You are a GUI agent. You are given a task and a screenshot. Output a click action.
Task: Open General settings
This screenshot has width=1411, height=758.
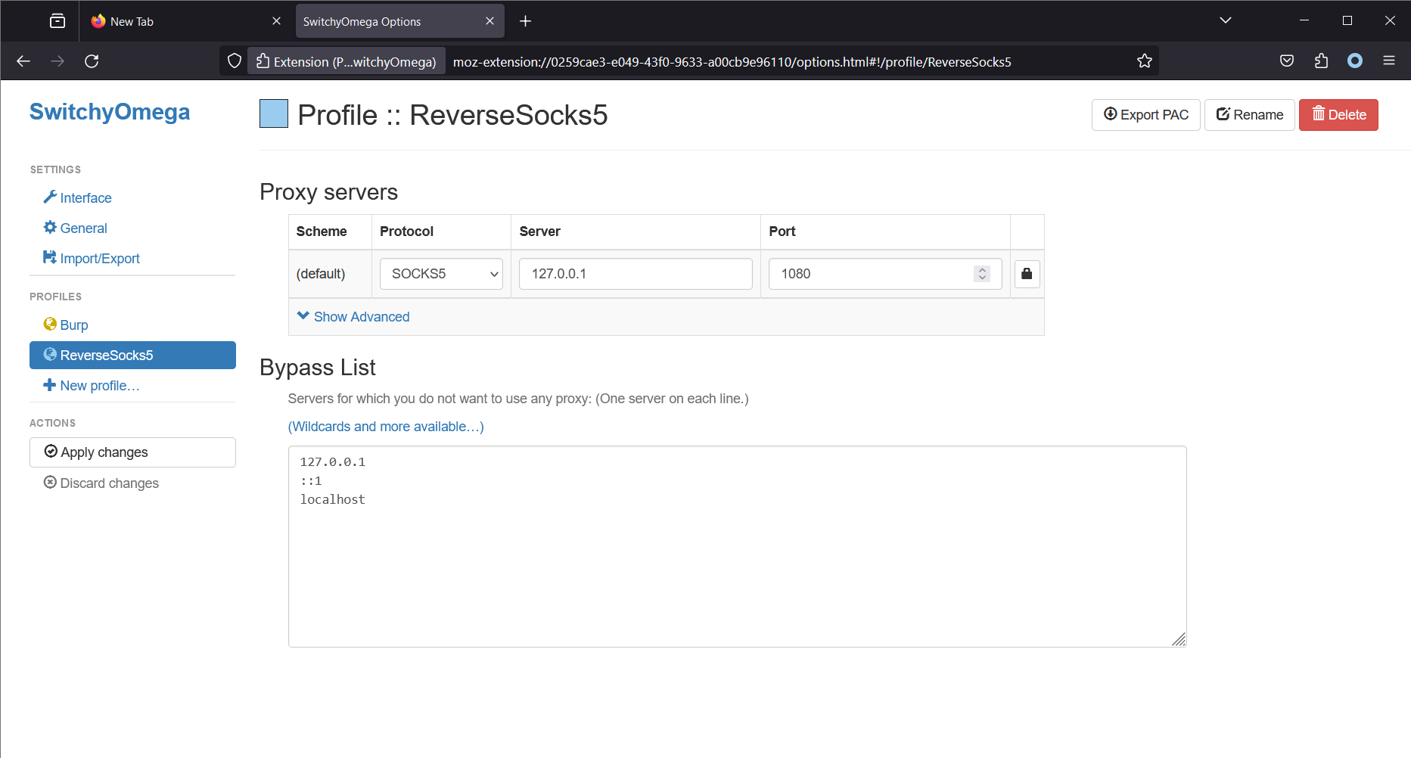click(75, 228)
